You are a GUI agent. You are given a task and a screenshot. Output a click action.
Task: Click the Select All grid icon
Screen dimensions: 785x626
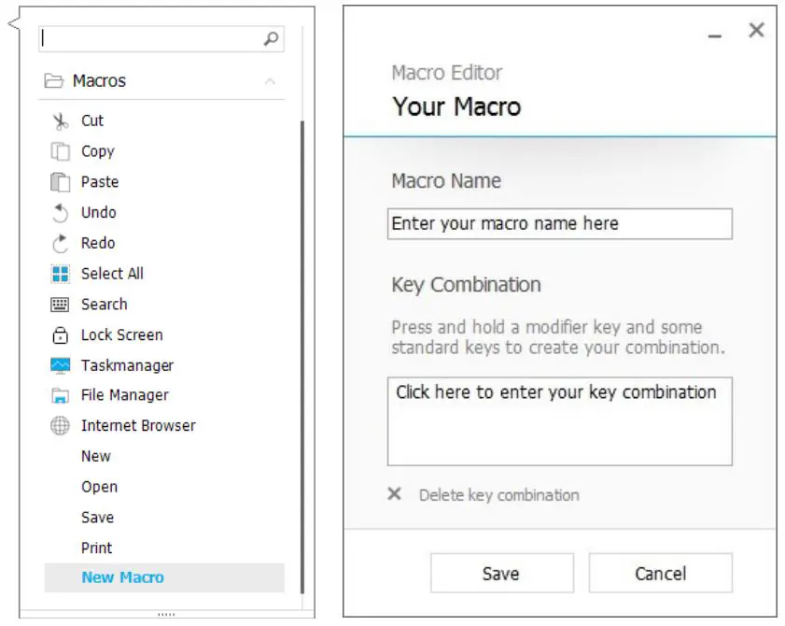[x=61, y=274]
